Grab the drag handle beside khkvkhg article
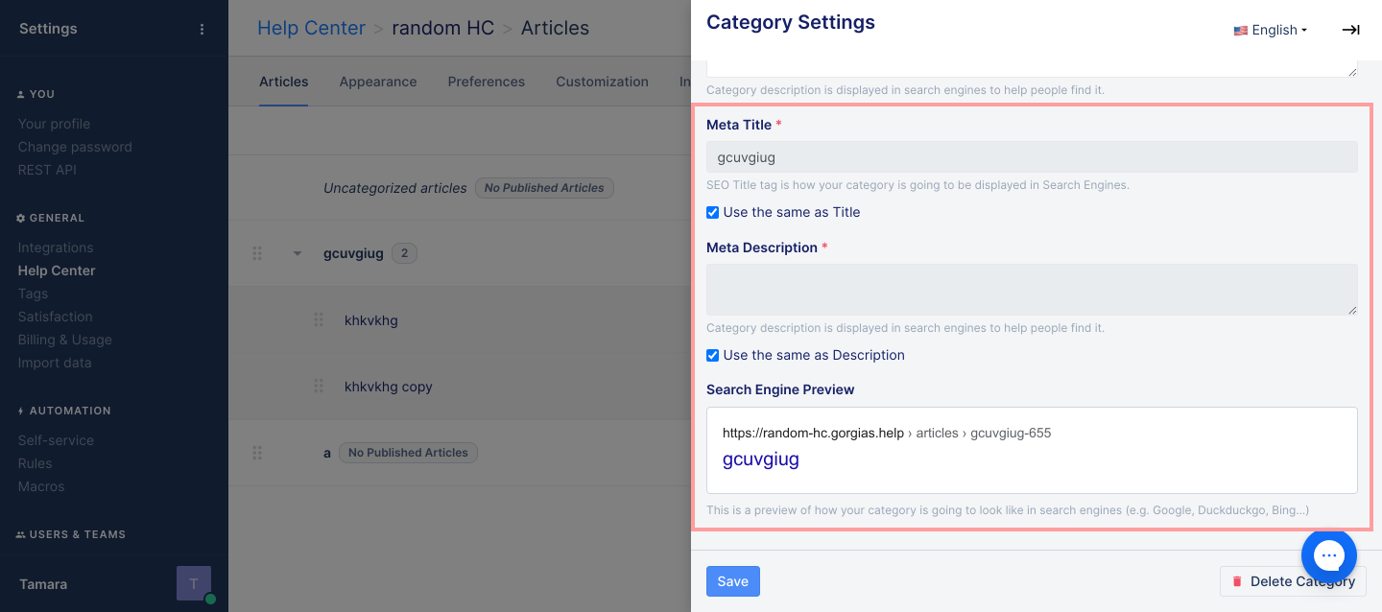 pyautogui.click(x=319, y=319)
